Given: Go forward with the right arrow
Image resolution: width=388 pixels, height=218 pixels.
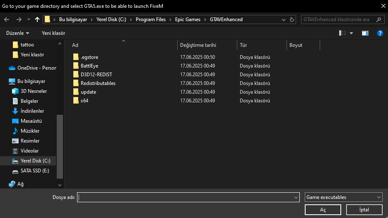Looking at the screenshot, I should click(19, 19).
